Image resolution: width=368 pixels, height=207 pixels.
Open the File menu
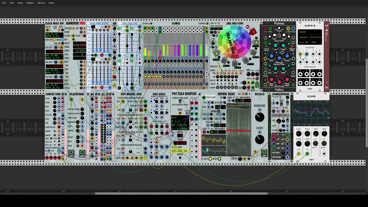coord(4,3)
